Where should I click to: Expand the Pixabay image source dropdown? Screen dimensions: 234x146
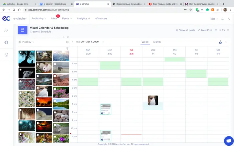point(27,42)
